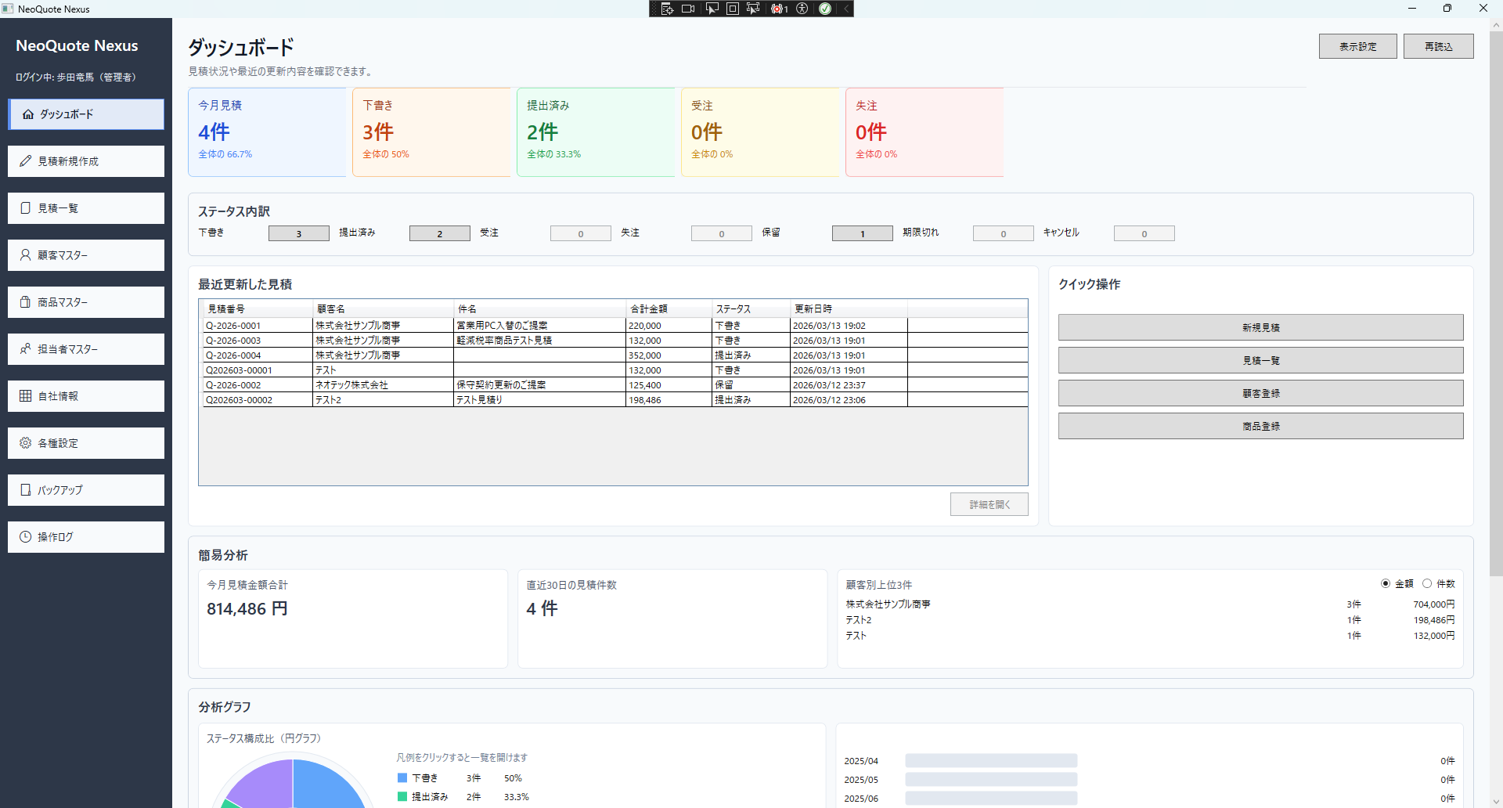
Task: Open the 提出済み 2件 summary card
Action: coord(596,132)
